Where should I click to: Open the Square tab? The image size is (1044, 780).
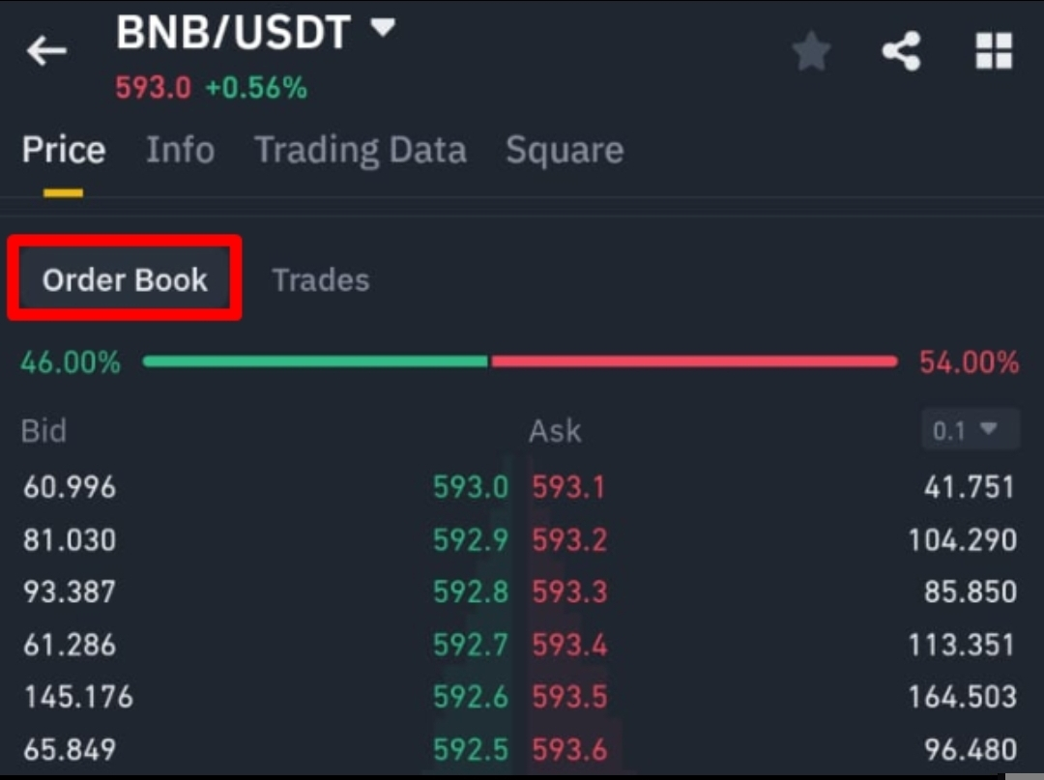tap(565, 150)
